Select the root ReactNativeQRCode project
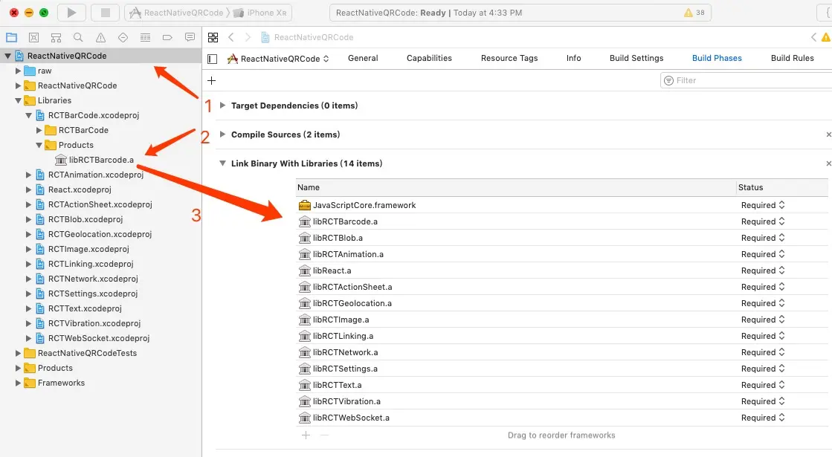This screenshot has height=457, width=832. 101,56
